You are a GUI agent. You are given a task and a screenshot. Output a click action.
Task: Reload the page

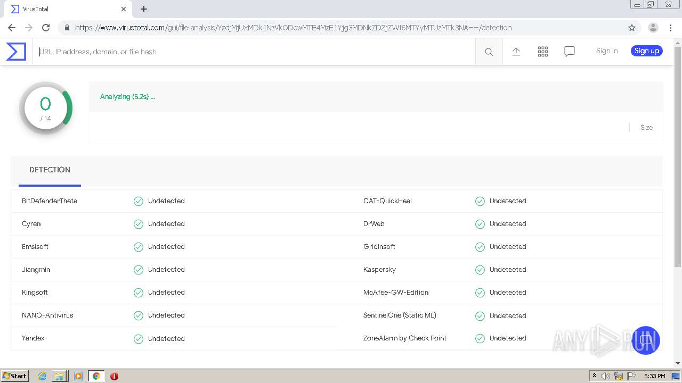[x=46, y=28]
